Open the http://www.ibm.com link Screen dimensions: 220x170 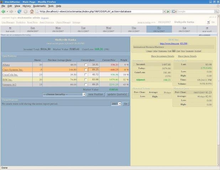click(x=169, y=44)
